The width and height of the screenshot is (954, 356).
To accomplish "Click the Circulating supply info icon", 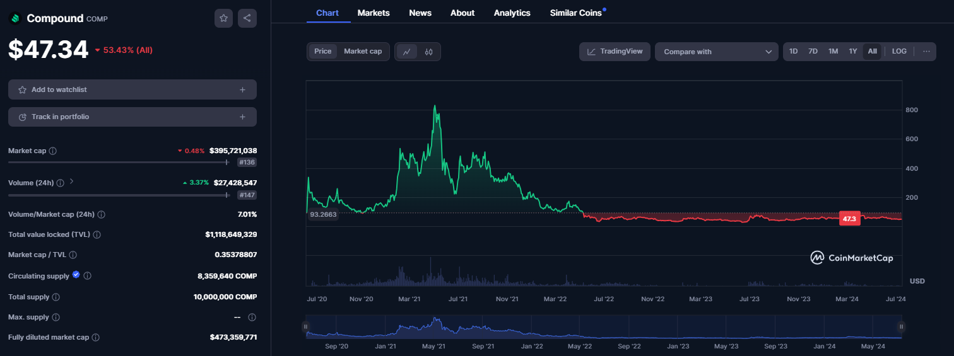I will click(x=88, y=276).
